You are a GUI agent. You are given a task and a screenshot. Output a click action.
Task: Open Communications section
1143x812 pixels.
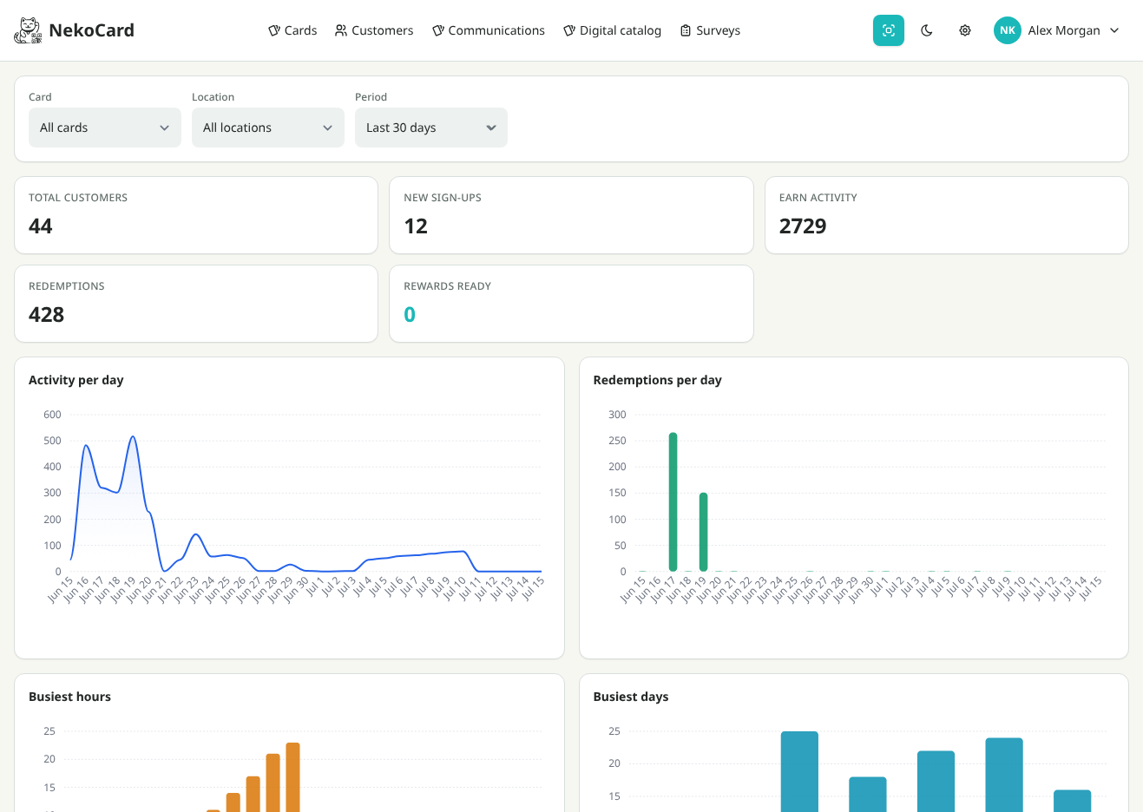[x=489, y=30]
